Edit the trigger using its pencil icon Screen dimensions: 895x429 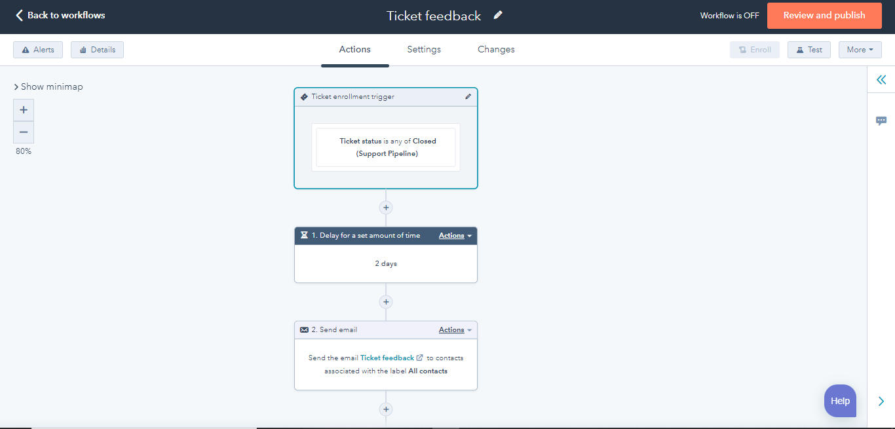(468, 96)
